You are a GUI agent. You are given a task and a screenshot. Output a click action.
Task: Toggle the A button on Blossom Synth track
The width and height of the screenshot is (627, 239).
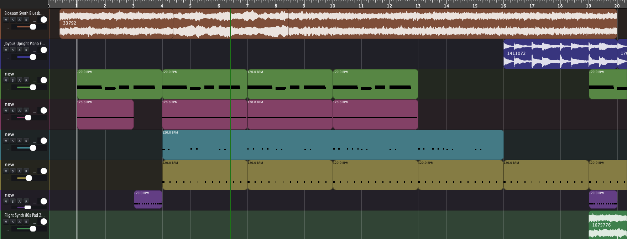(20, 20)
